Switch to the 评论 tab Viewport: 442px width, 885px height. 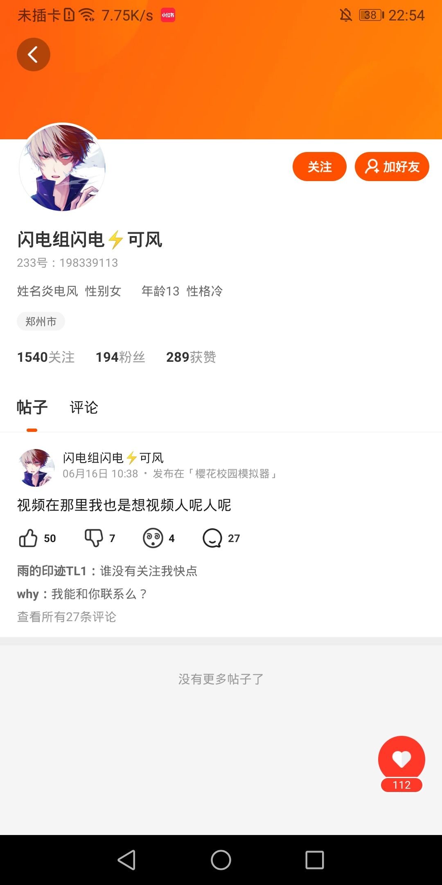click(84, 407)
